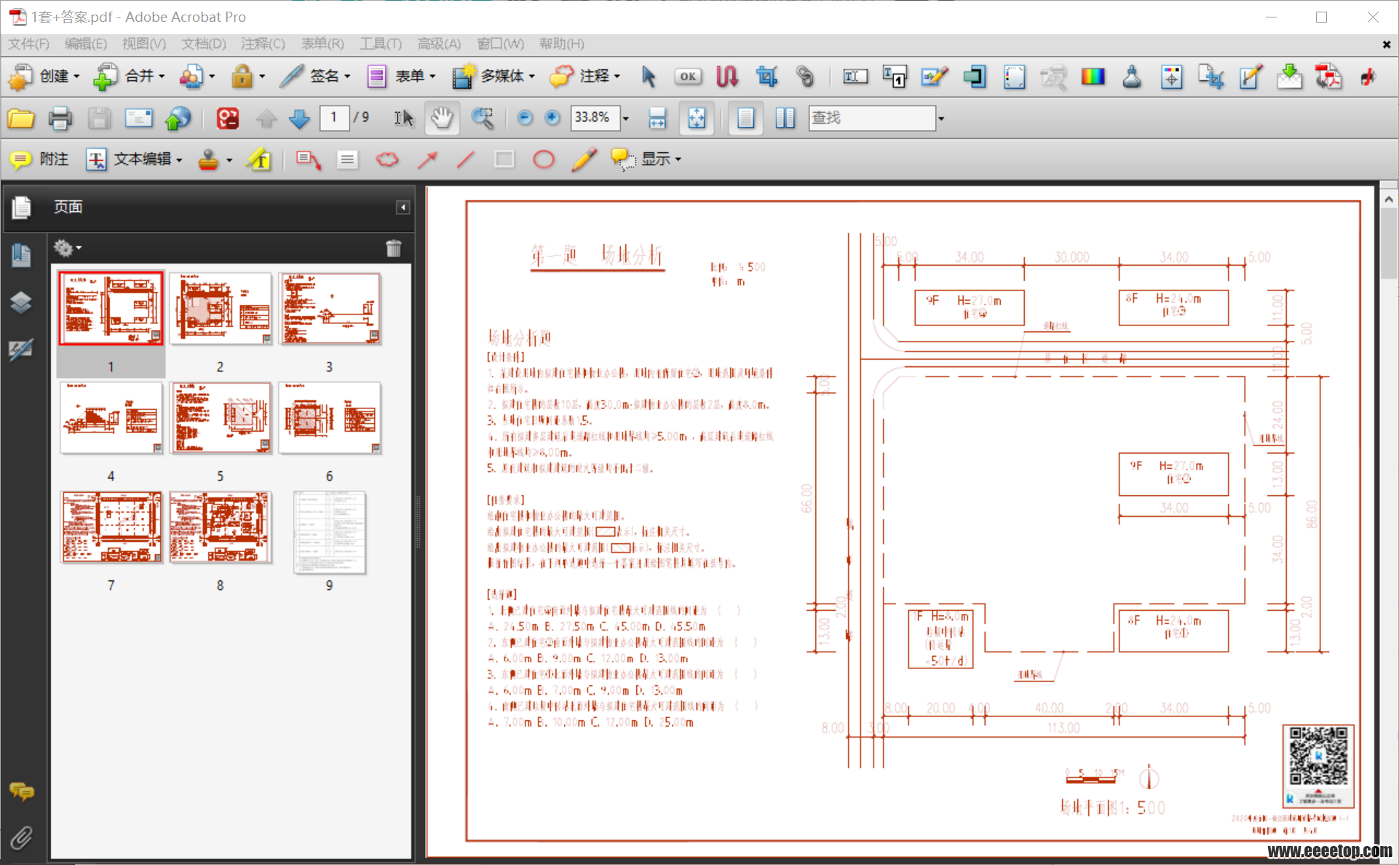Open the Layers panel icon
Screen dimensions: 1399x865
pos(21,302)
